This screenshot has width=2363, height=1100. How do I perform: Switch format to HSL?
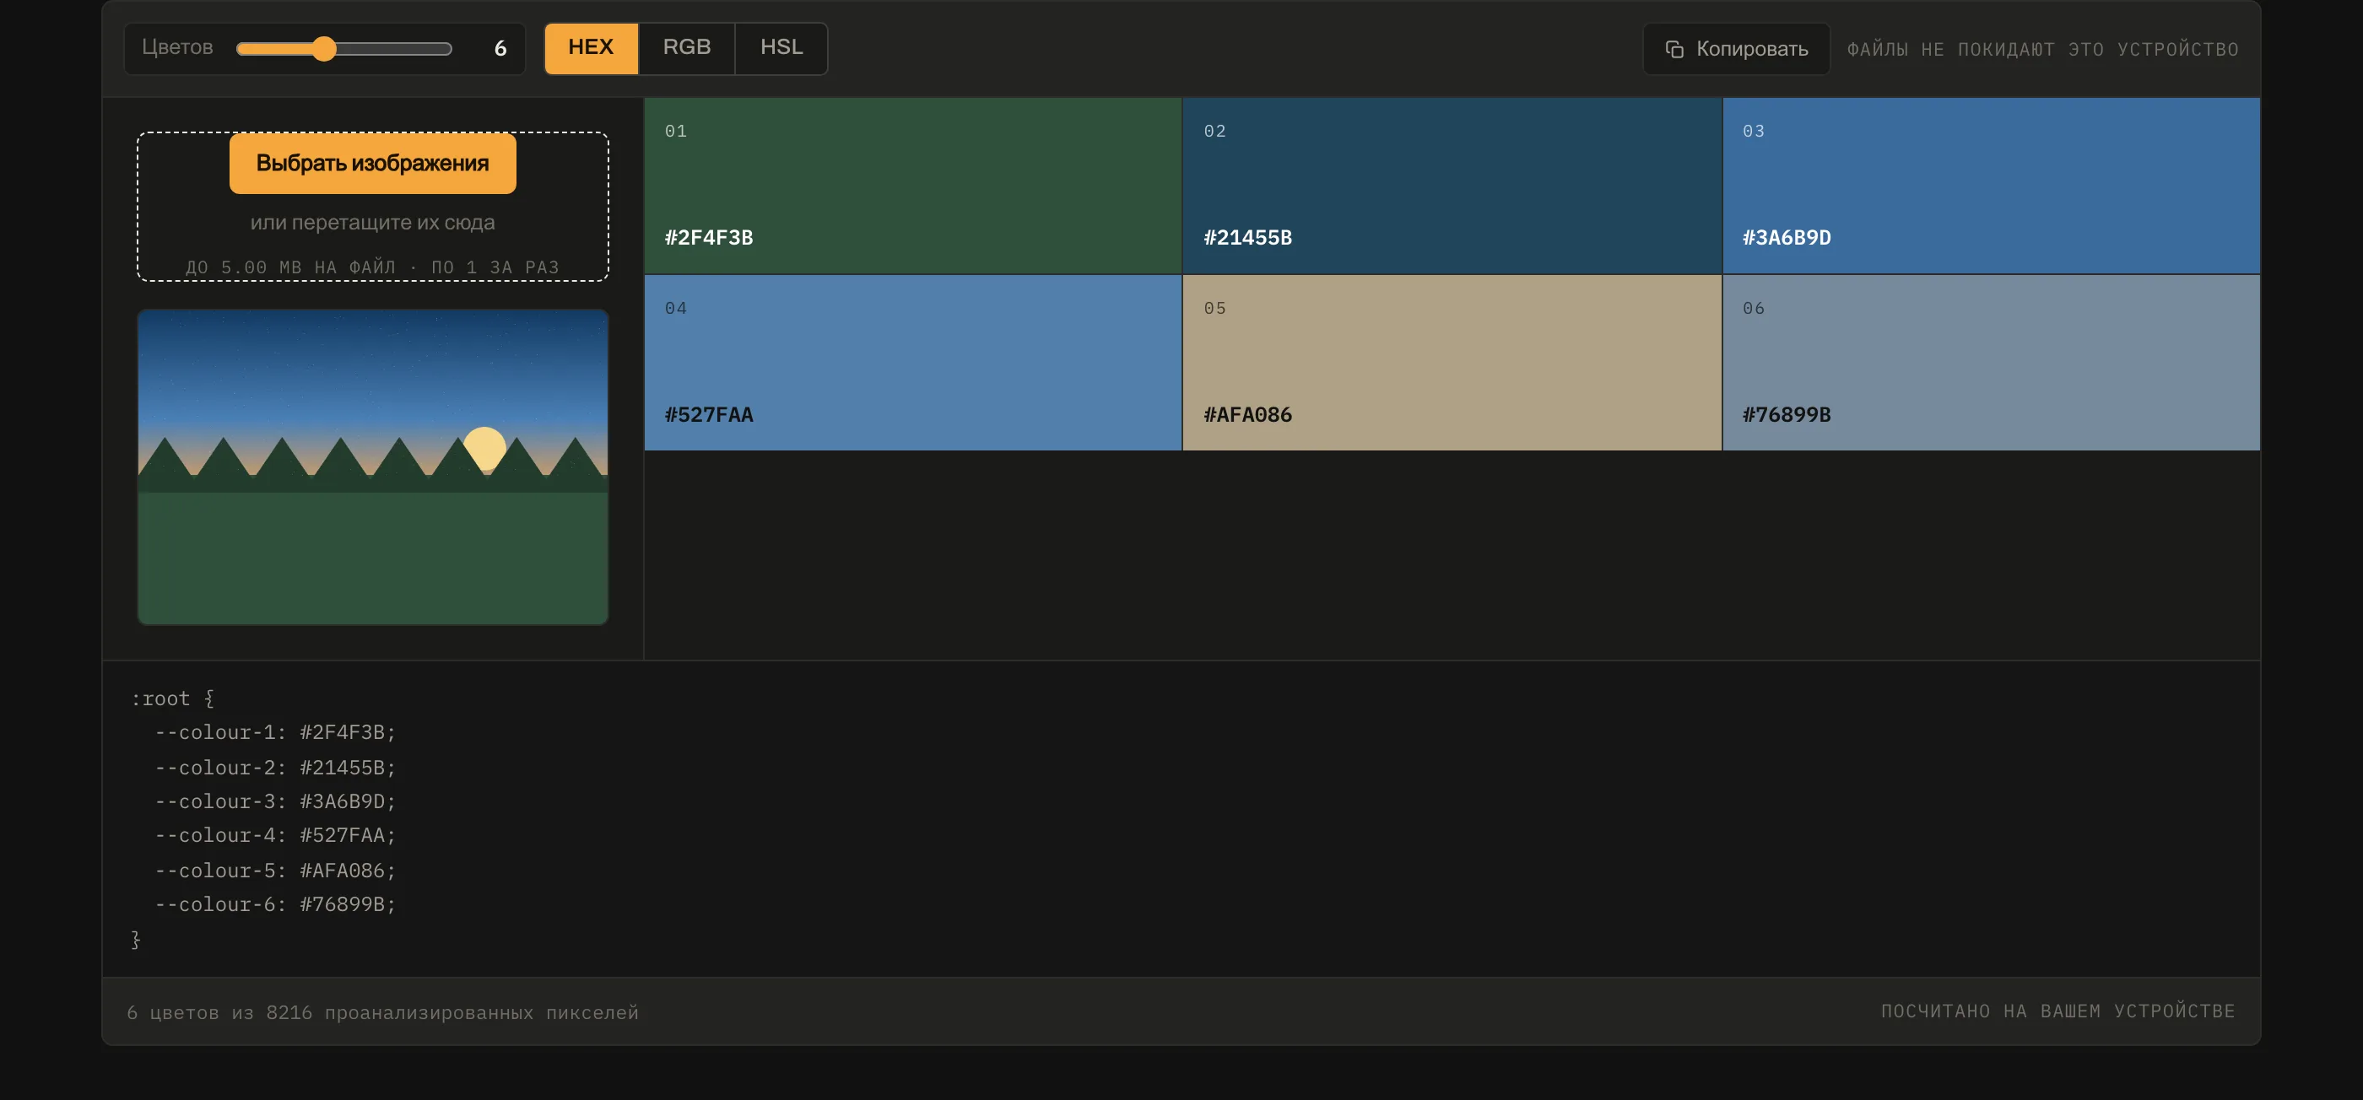(x=781, y=48)
